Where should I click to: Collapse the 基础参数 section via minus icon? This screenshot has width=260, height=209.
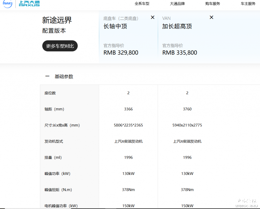(47, 76)
